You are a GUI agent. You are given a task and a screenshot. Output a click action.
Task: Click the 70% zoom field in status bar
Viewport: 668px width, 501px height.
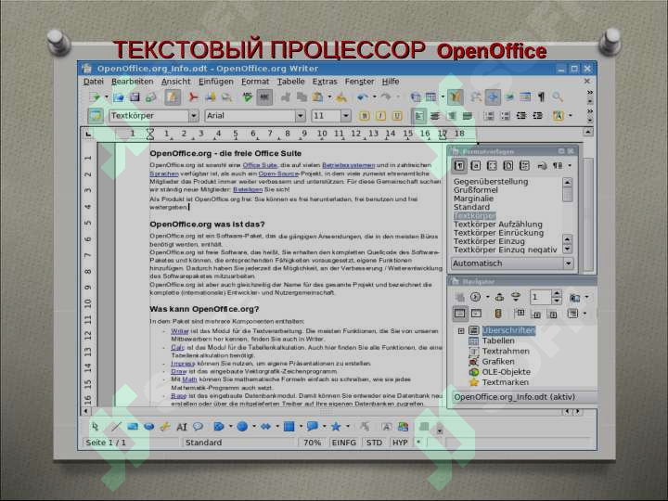[x=312, y=443]
